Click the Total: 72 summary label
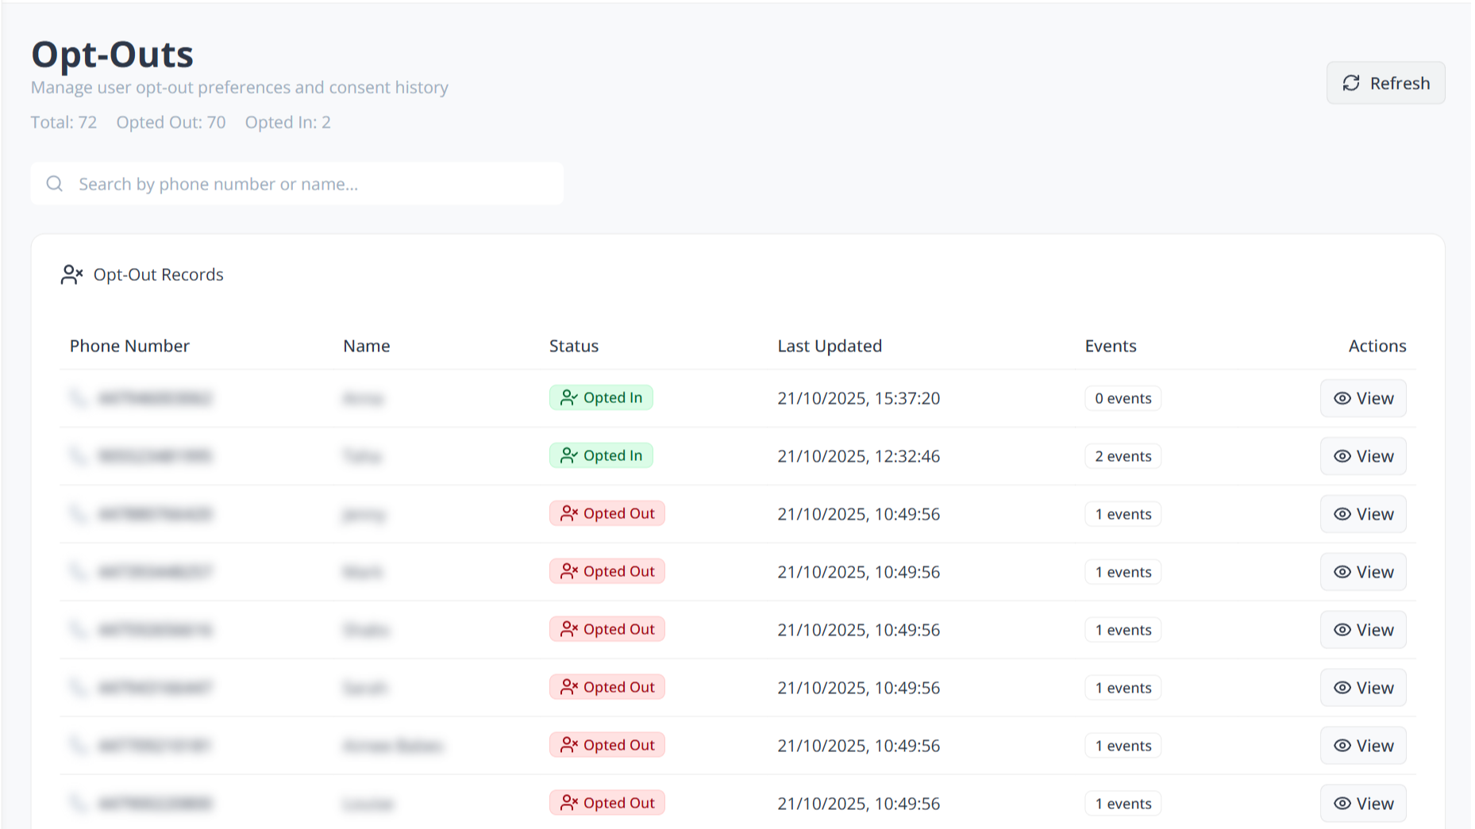The image size is (1475, 829). point(64,122)
